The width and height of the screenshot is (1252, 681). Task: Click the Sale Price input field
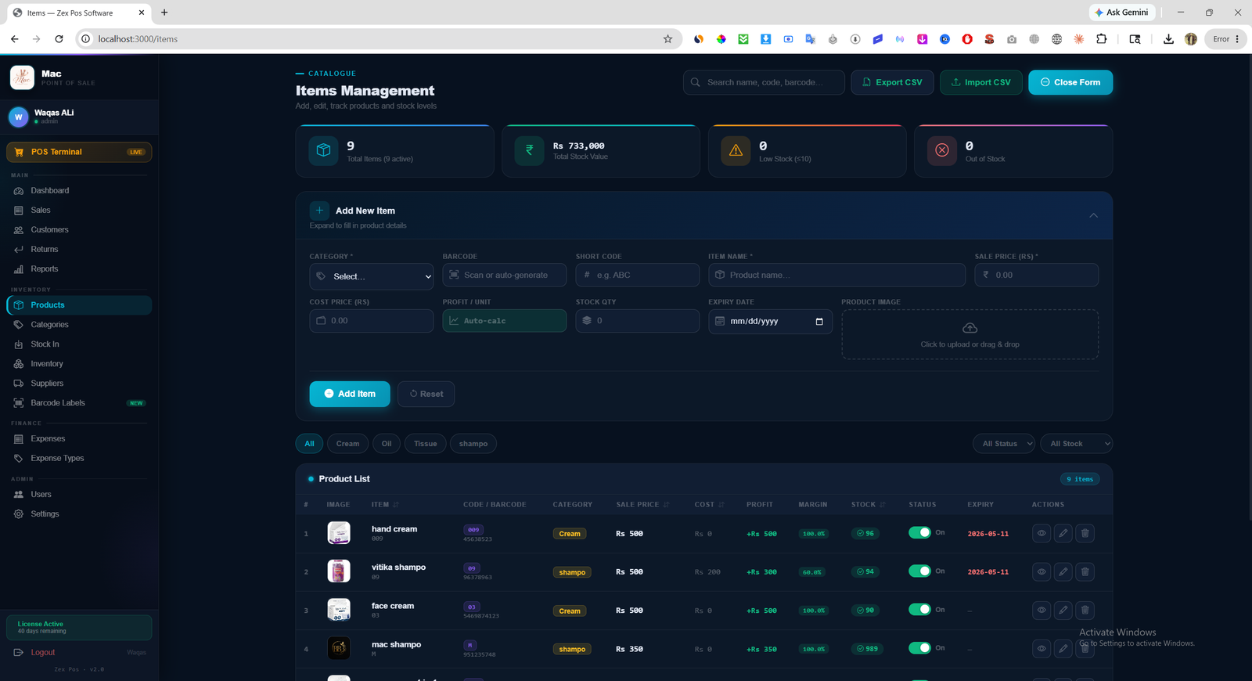(1037, 276)
